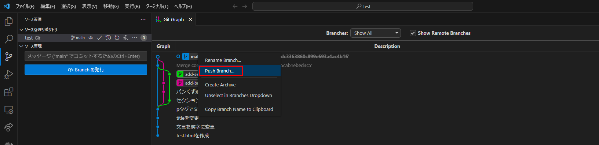
Task: Select the test Git repository row
Action: click(84, 38)
